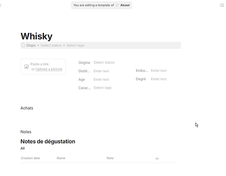
Task: Click the Creation date column header
Action: (x=31, y=158)
